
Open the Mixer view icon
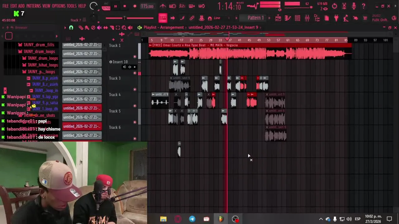tap(307, 18)
